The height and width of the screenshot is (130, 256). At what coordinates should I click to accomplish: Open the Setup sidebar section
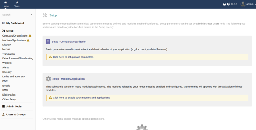click(x=10, y=31)
